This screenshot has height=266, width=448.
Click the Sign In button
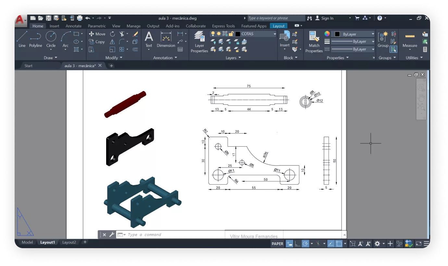point(324,18)
